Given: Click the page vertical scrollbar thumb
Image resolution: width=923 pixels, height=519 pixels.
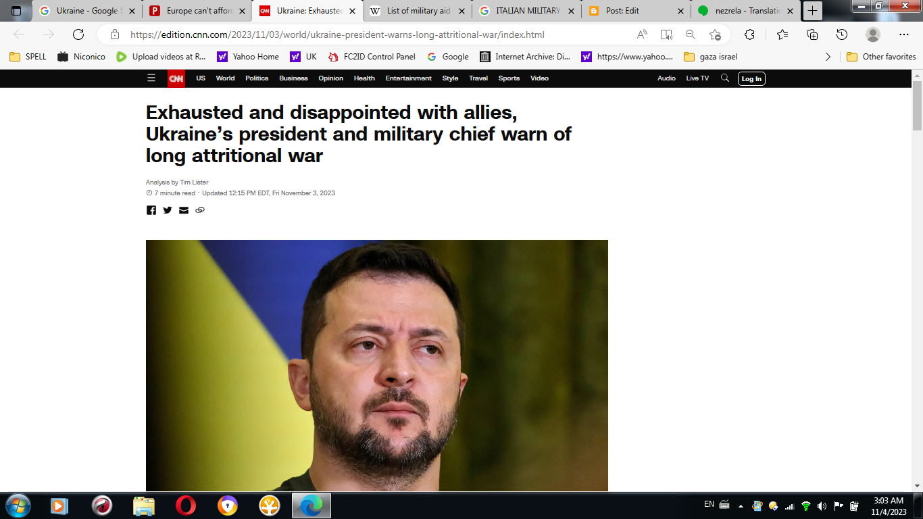Looking at the screenshot, I should click(917, 105).
